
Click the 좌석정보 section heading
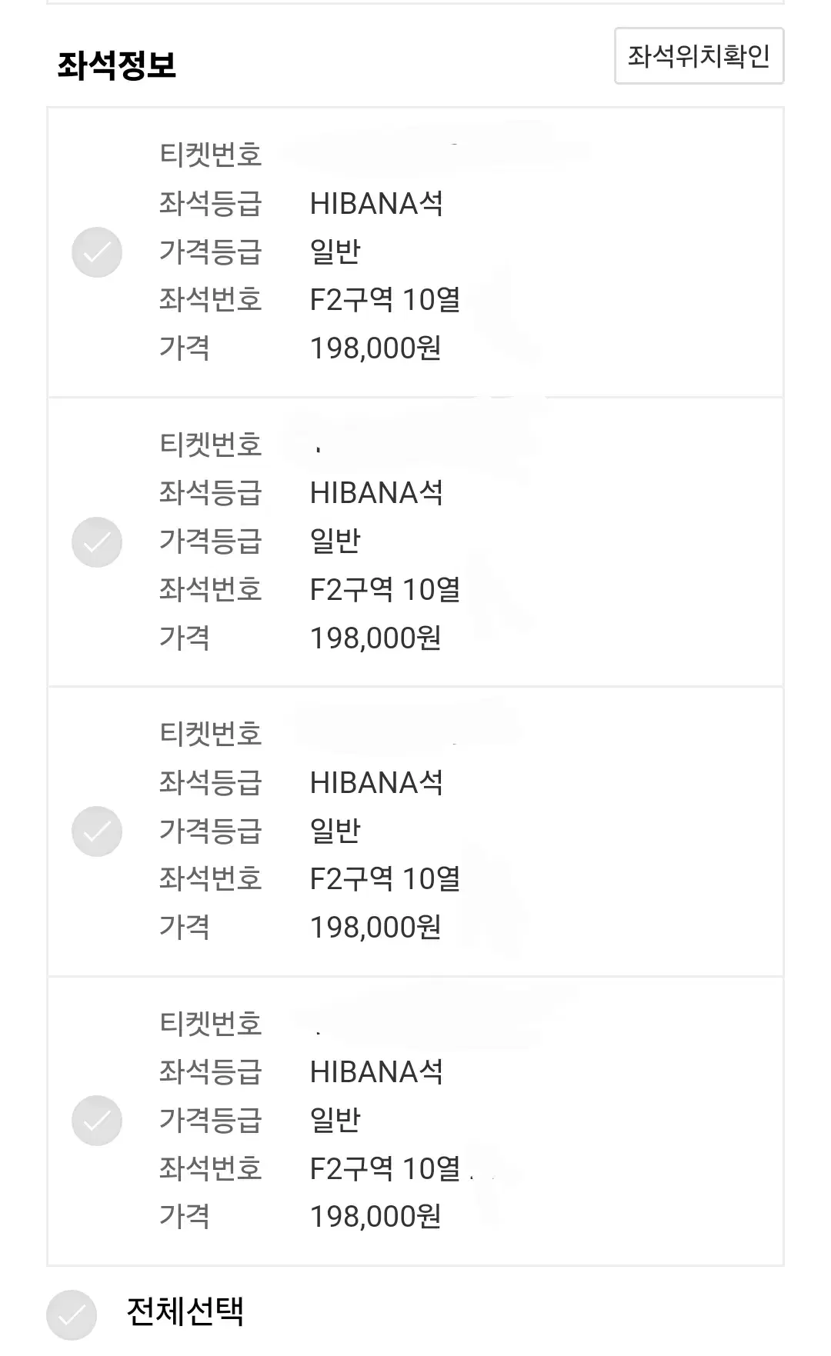point(117,65)
